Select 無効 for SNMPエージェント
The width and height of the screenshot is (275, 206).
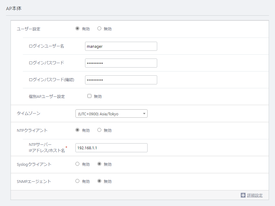99,181
